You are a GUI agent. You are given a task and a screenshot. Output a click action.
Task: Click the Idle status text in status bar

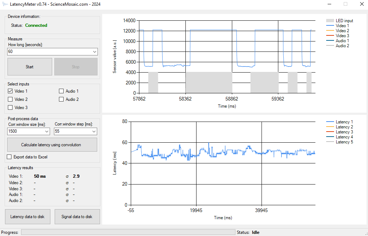[x=256, y=232]
